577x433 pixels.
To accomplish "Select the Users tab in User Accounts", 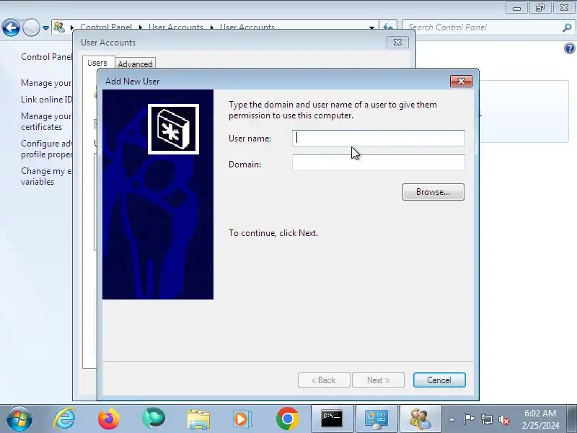I will tap(97, 63).
